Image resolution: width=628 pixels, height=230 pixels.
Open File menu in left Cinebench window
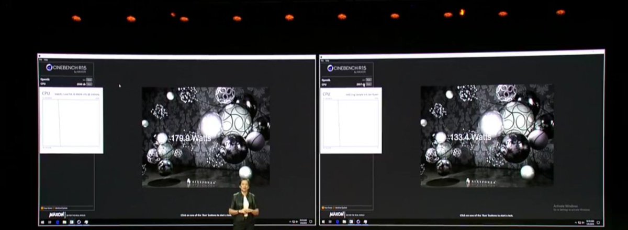[40, 60]
